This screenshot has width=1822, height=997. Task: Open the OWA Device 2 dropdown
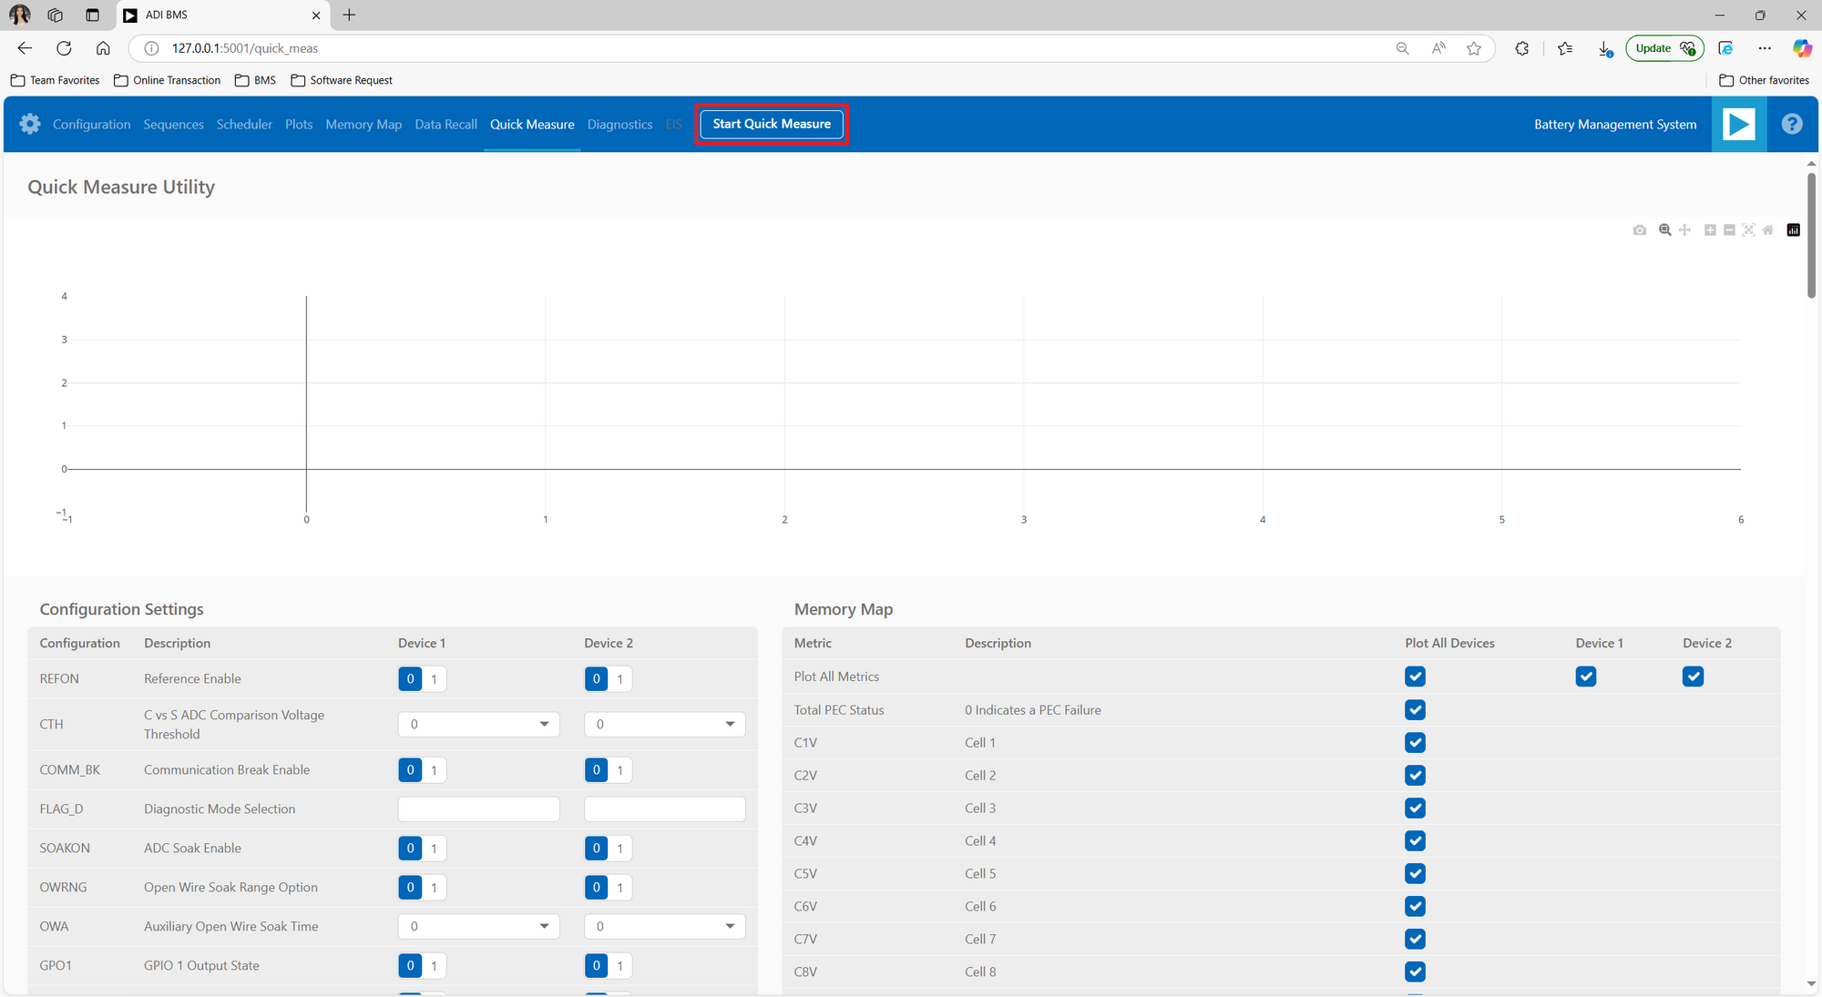point(664,926)
